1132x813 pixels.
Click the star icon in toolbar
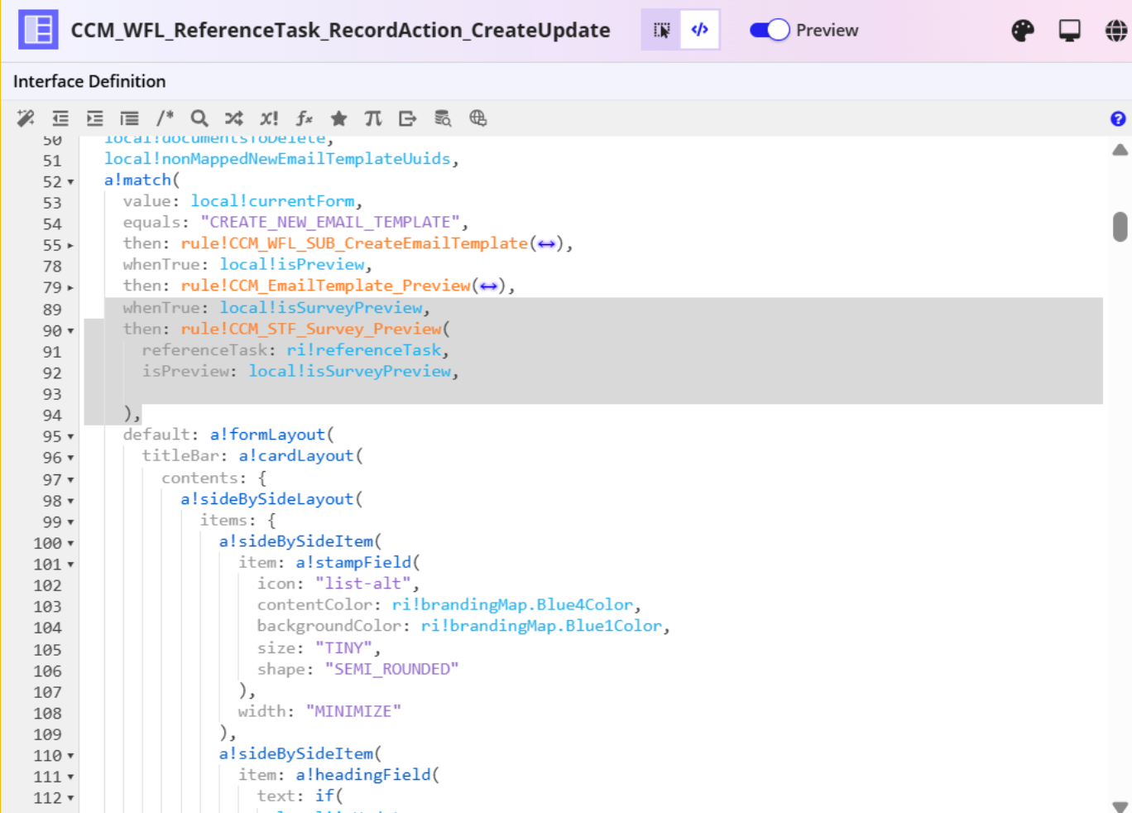(338, 118)
